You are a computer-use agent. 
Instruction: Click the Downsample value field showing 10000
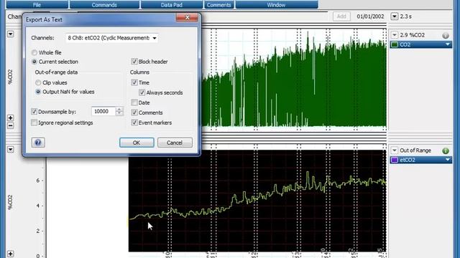(103, 112)
